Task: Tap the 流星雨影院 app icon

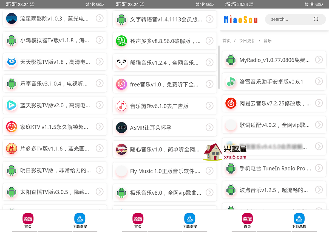Action: (12, 19)
